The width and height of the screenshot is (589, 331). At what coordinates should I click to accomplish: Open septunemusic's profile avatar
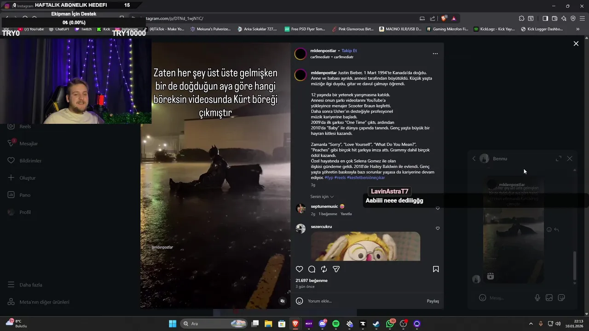[x=300, y=209]
